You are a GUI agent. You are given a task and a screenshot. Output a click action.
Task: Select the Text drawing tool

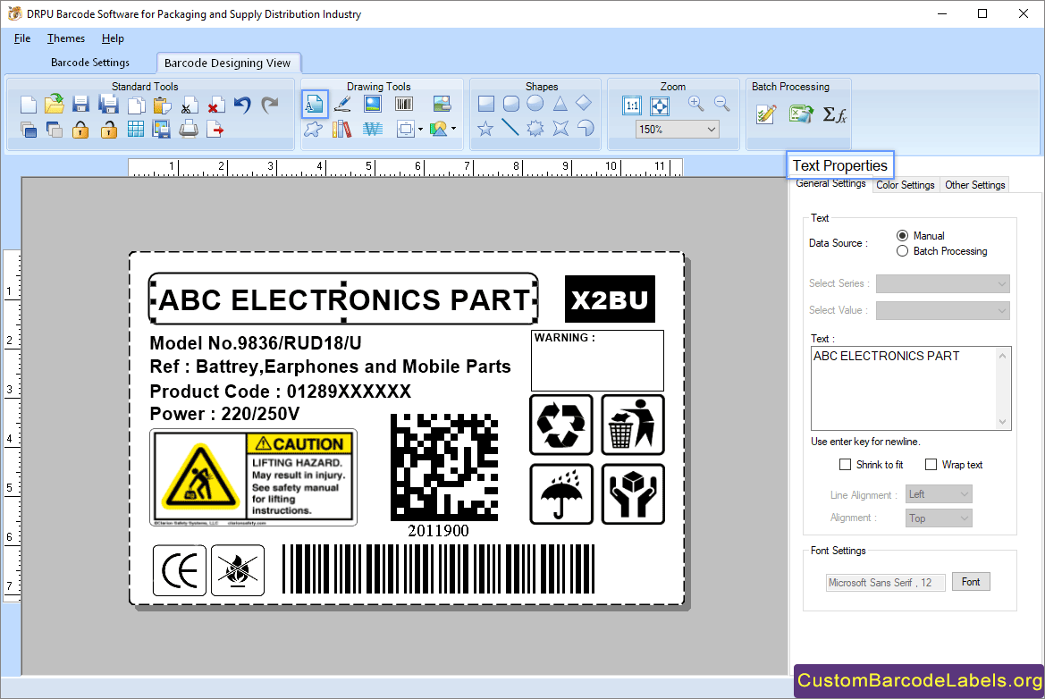[315, 104]
